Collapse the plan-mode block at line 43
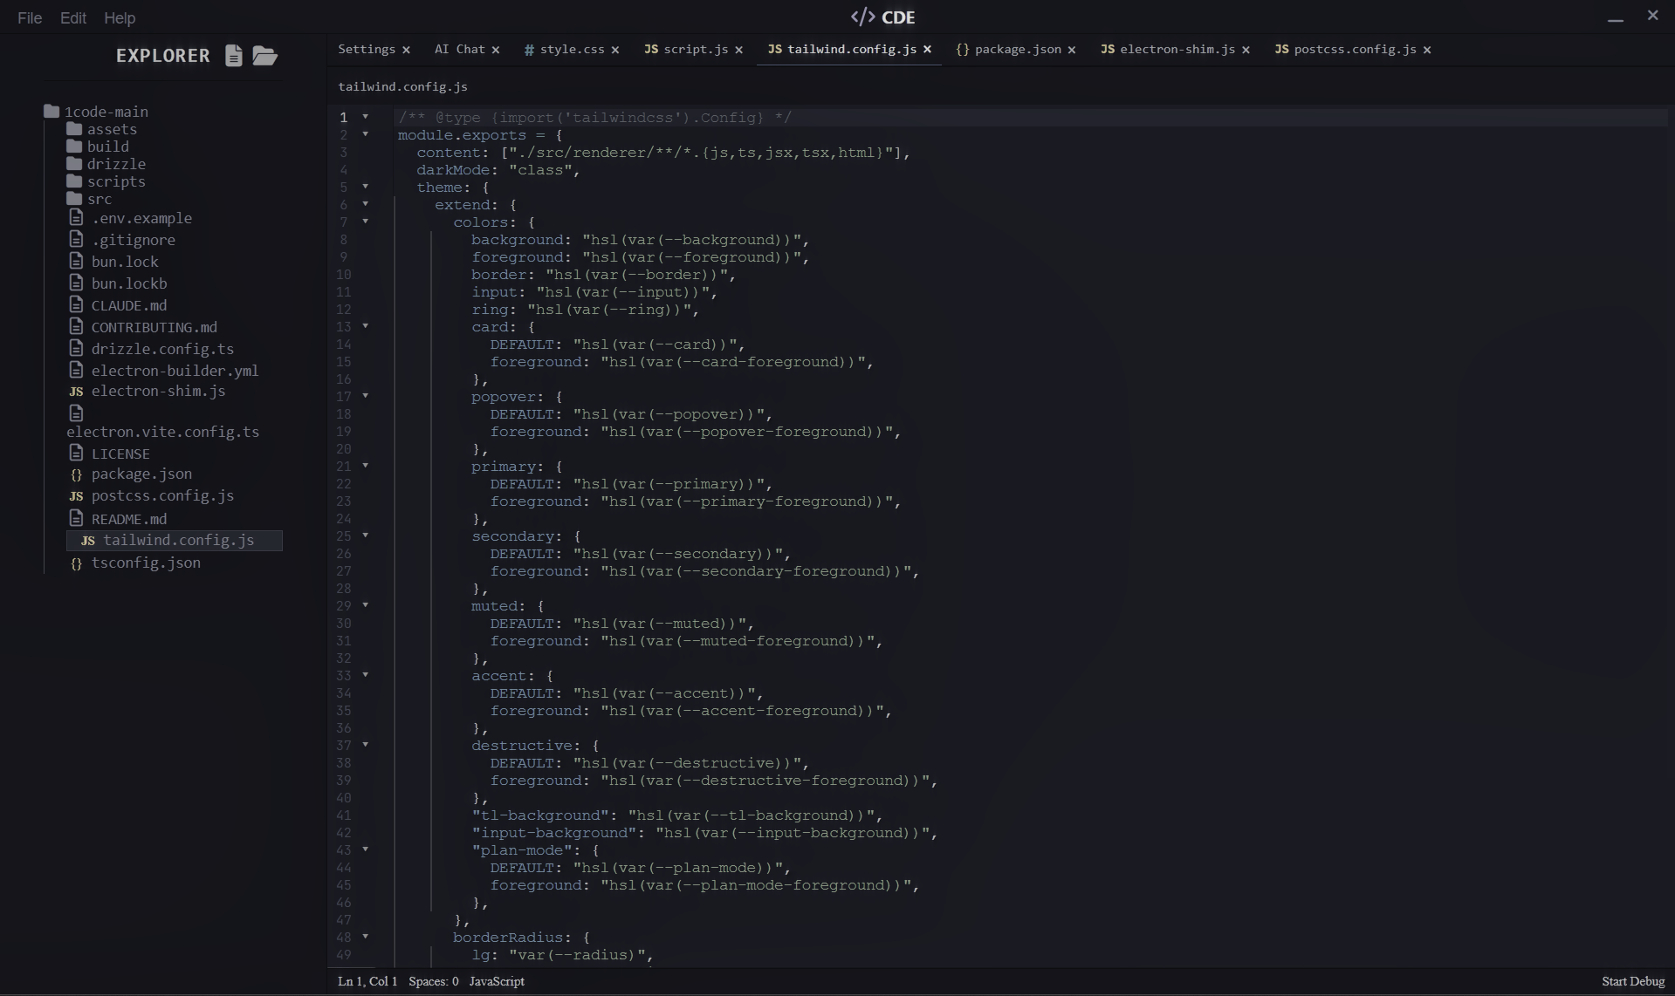 click(366, 849)
